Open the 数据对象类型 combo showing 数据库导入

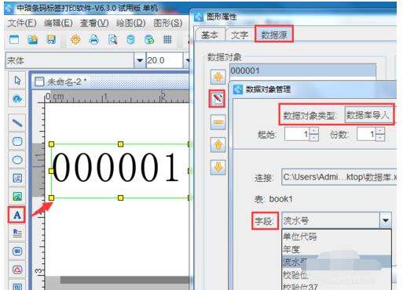click(x=368, y=115)
